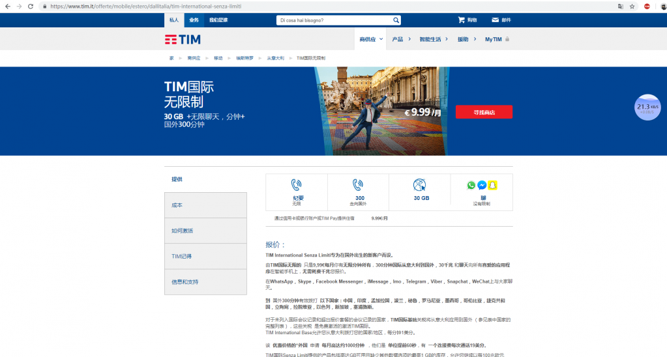Click the 从意大利 breadcrumb link
Viewport: 667px width, 357px height.
[x=275, y=58]
